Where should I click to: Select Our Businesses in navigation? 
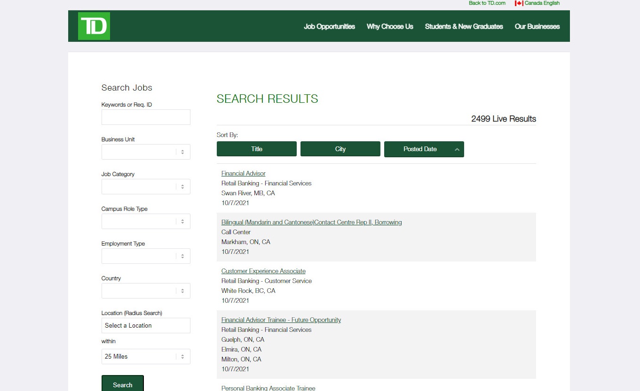[537, 27]
